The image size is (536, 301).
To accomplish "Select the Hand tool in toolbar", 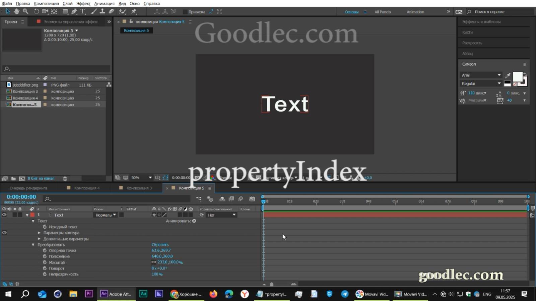I will pyautogui.click(x=17, y=12).
